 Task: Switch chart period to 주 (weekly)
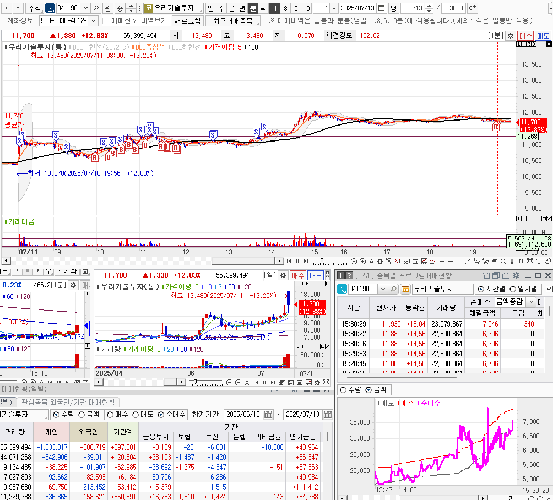(x=221, y=8)
